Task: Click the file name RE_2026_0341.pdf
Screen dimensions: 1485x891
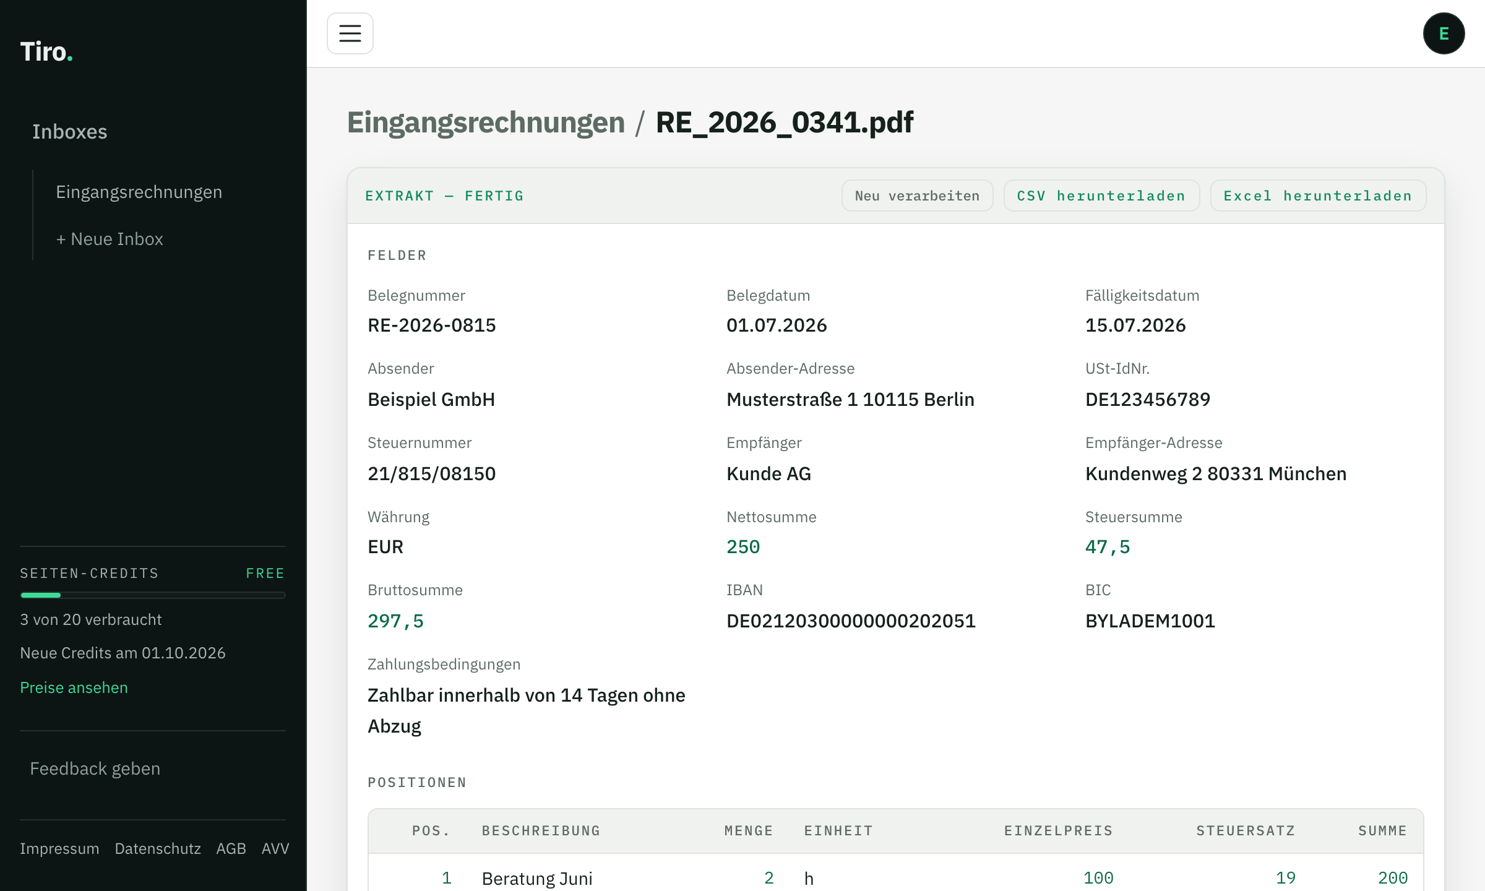Action: 784,122
